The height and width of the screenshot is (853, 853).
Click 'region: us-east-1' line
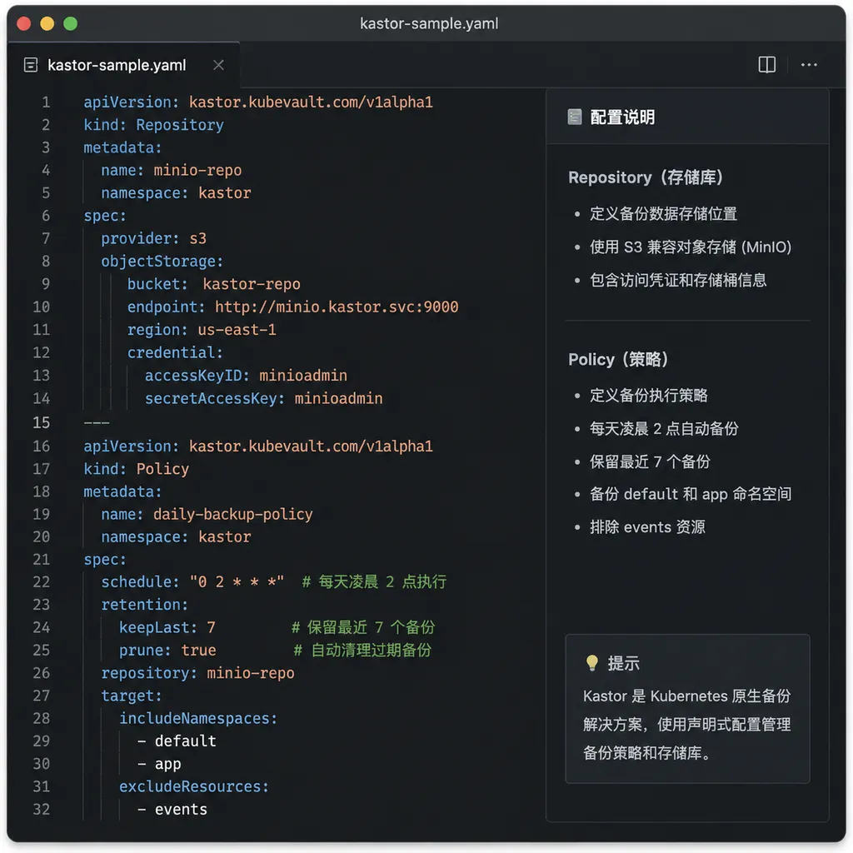pos(202,330)
